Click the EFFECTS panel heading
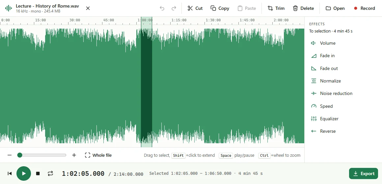Viewport: 382px width, 184px height. pos(317,24)
